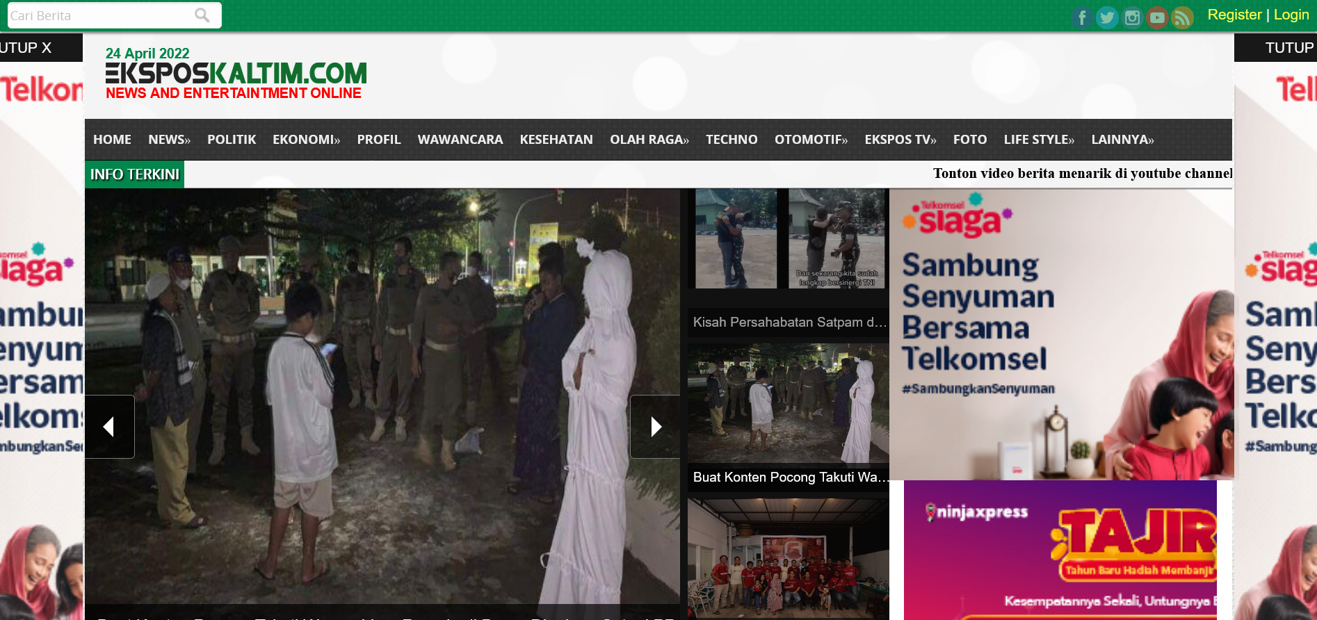Open the Kisah Persahabatan Satpam thumbnail

pyautogui.click(x=788, y=240)
